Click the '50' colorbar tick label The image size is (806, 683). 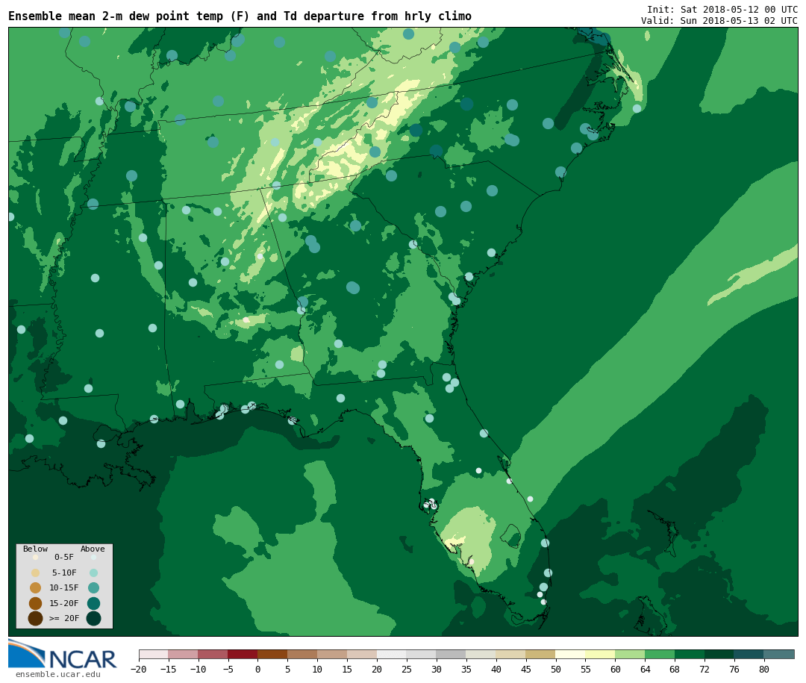556,669
